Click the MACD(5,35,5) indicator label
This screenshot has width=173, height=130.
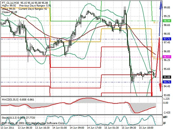(10, 100)
